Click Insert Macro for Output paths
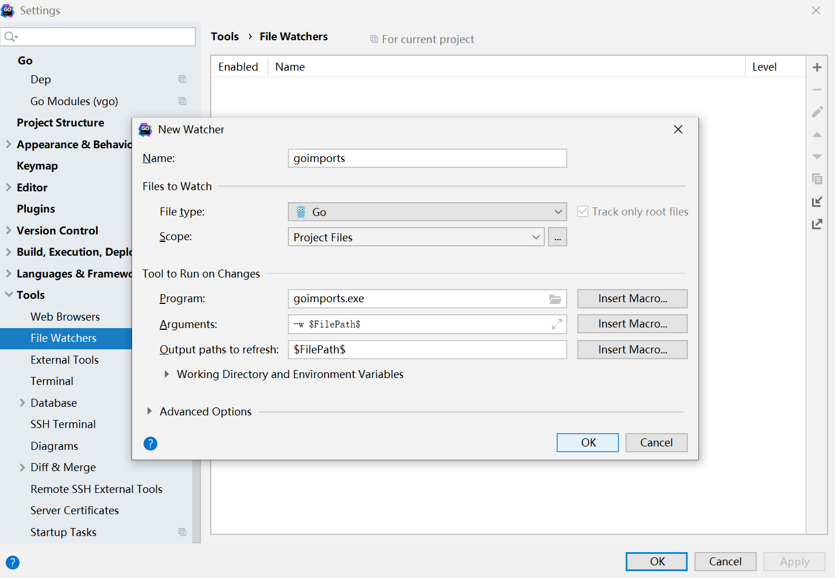This screenshot has width=835, height=578. [632, 349]
